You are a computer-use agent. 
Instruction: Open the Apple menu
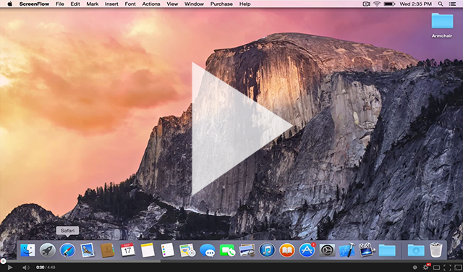pyautogui.click(x=9, y=4)
